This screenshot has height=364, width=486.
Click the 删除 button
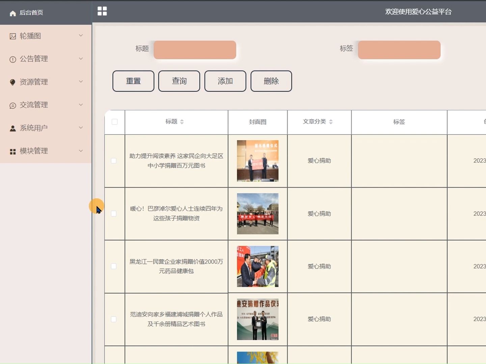click(271, 81)
